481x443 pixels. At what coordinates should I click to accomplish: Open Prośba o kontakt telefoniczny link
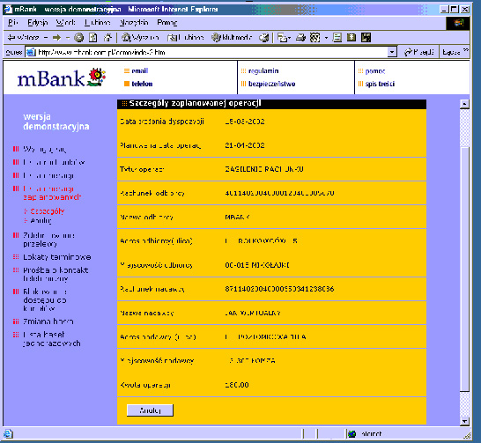click(x=55, y=274)
